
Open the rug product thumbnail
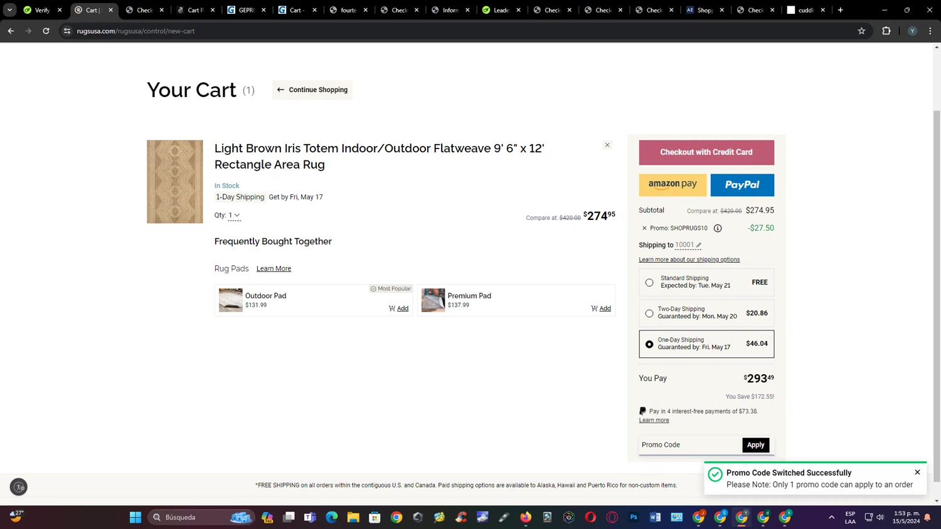pyautogui.click(x=175, y=182)
